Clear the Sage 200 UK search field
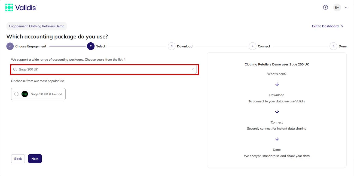 point(193,69)
